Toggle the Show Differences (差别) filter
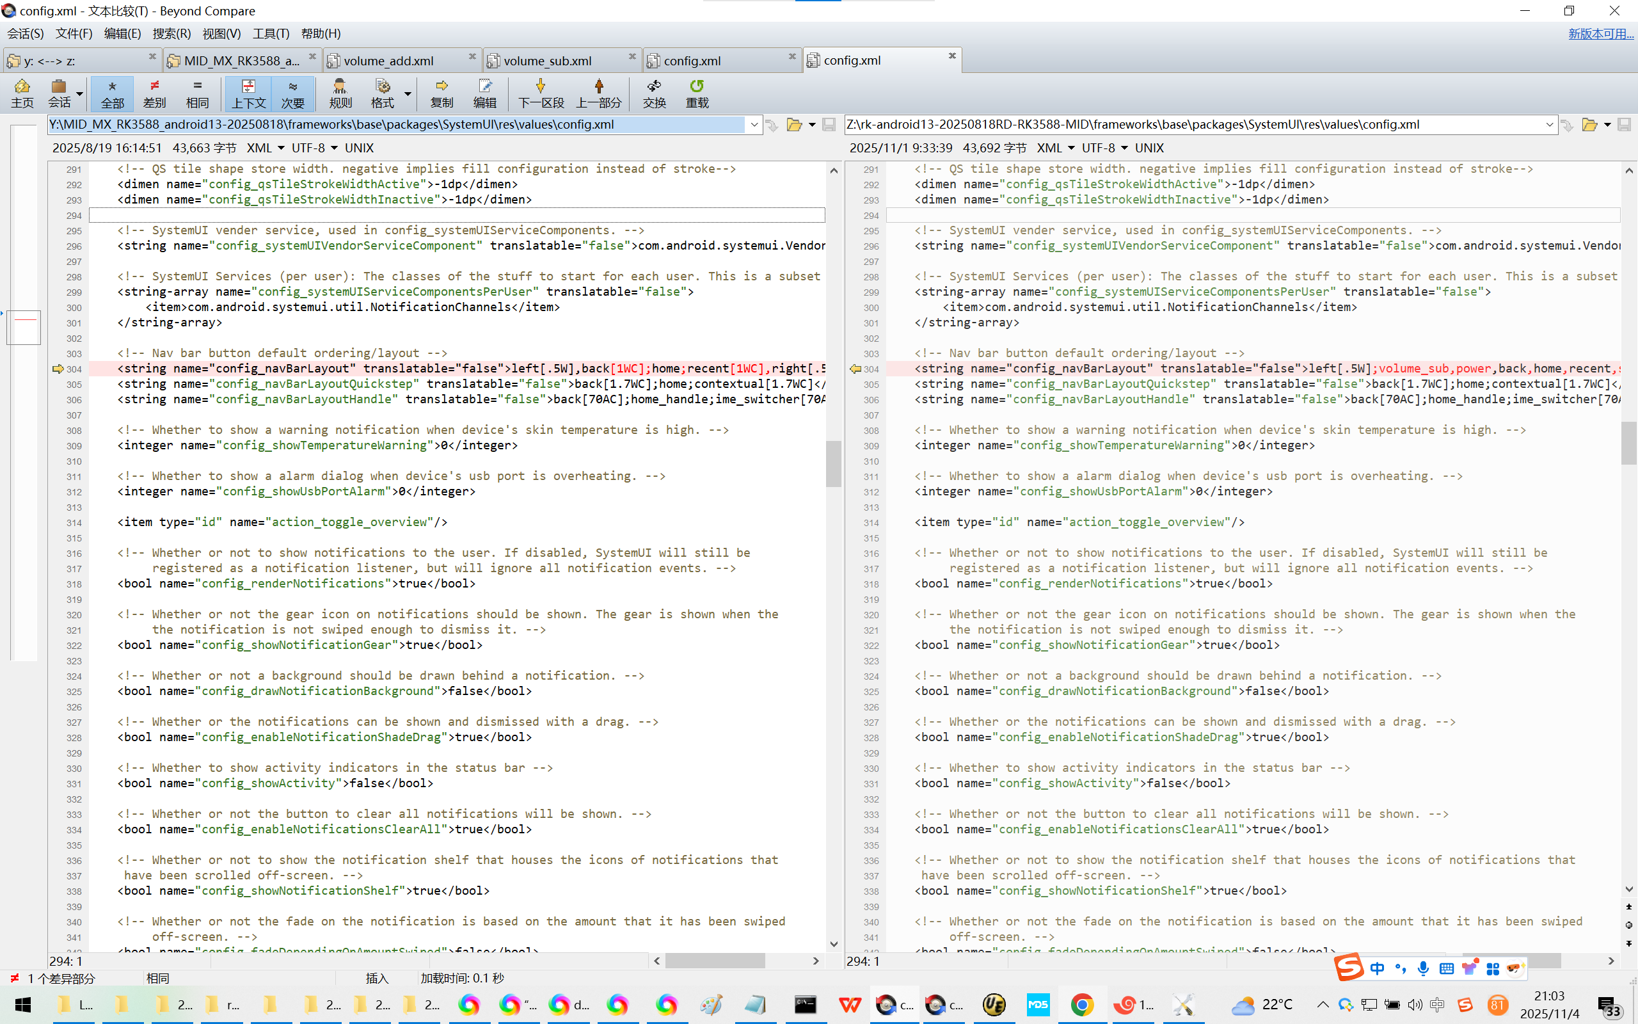 154,93
